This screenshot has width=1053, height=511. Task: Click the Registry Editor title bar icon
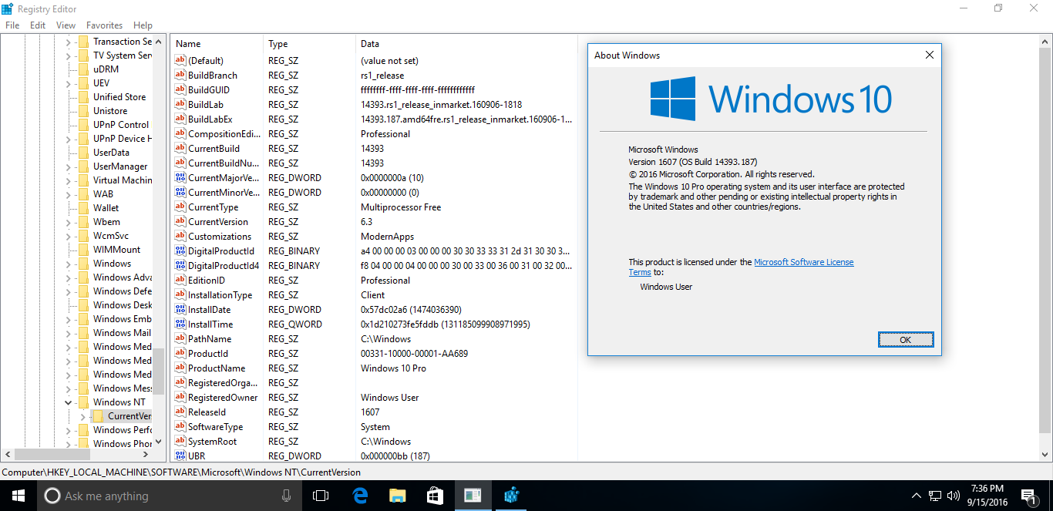pyautogui.click(x=9, y=8)
